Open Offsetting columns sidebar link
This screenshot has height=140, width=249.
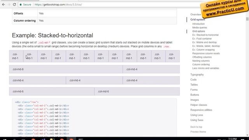[202, 57]
